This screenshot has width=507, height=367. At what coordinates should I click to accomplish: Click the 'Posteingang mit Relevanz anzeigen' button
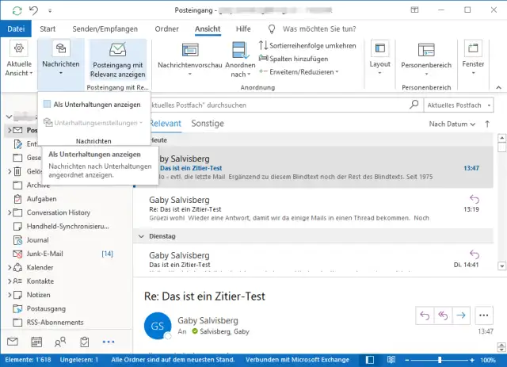pos(118,58)
